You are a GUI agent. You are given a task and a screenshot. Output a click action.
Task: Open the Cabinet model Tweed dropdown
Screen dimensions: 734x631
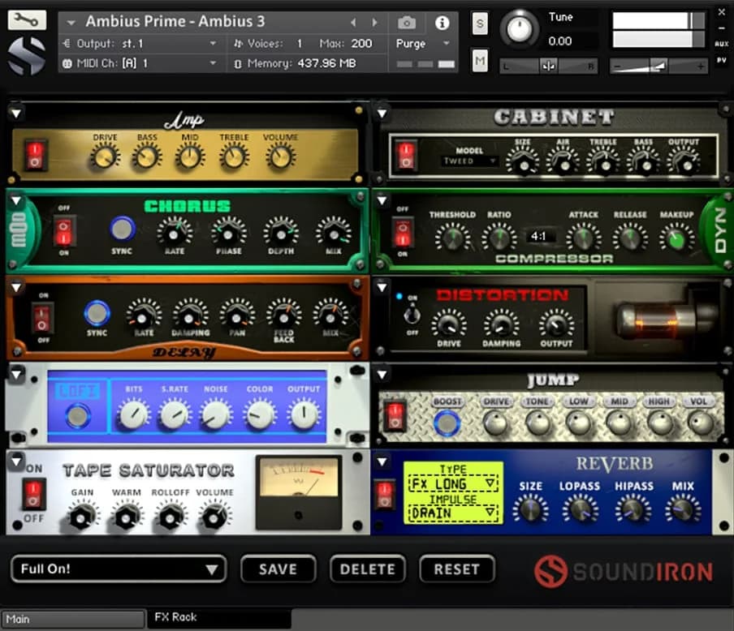coord(469,161)
